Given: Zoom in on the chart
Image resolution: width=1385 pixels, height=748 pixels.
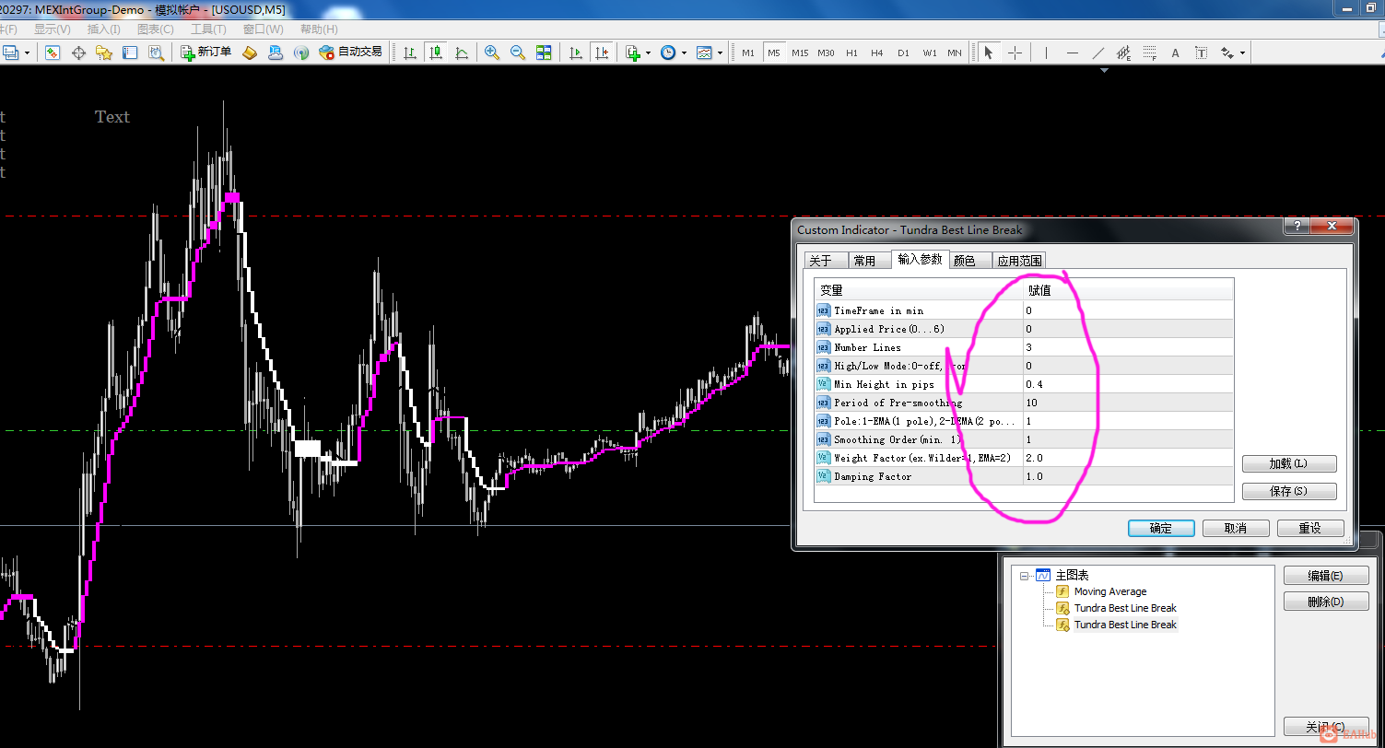Looking at the screenshot, I should pyautogui.click(x=492, y=53).
